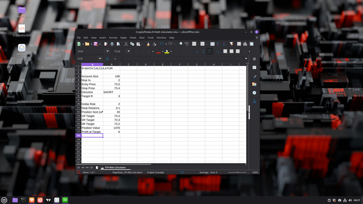Expand the Font Name dropdown

[x=107, y=51]
